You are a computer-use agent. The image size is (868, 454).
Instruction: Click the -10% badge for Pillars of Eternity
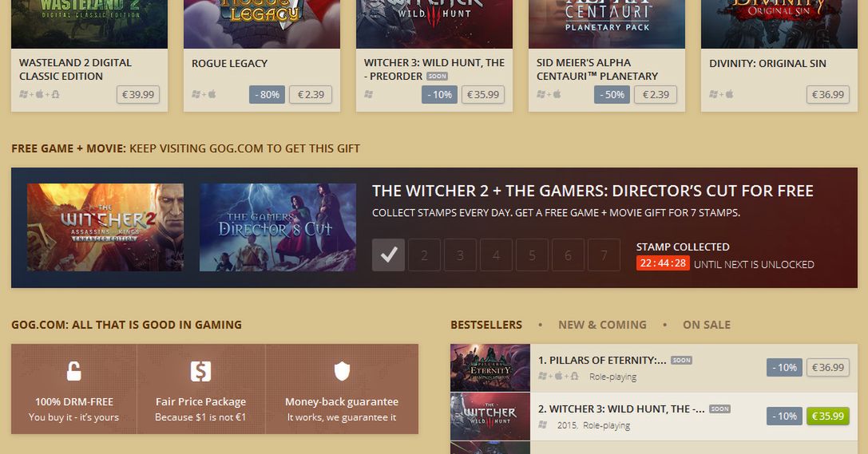pos(784,368)
